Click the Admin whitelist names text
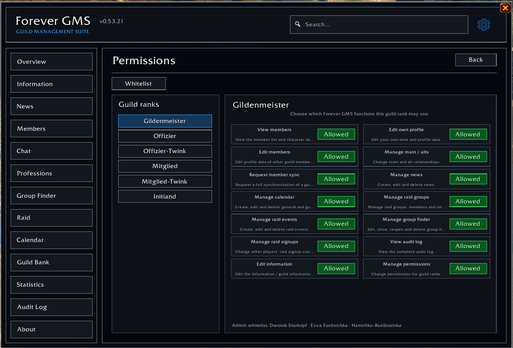 336,325
